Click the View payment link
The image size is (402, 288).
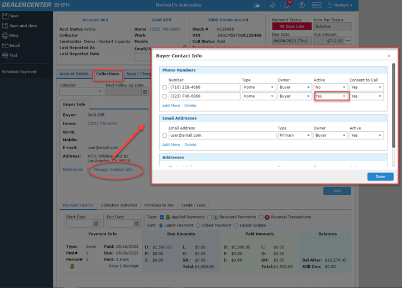pos(113,266)
